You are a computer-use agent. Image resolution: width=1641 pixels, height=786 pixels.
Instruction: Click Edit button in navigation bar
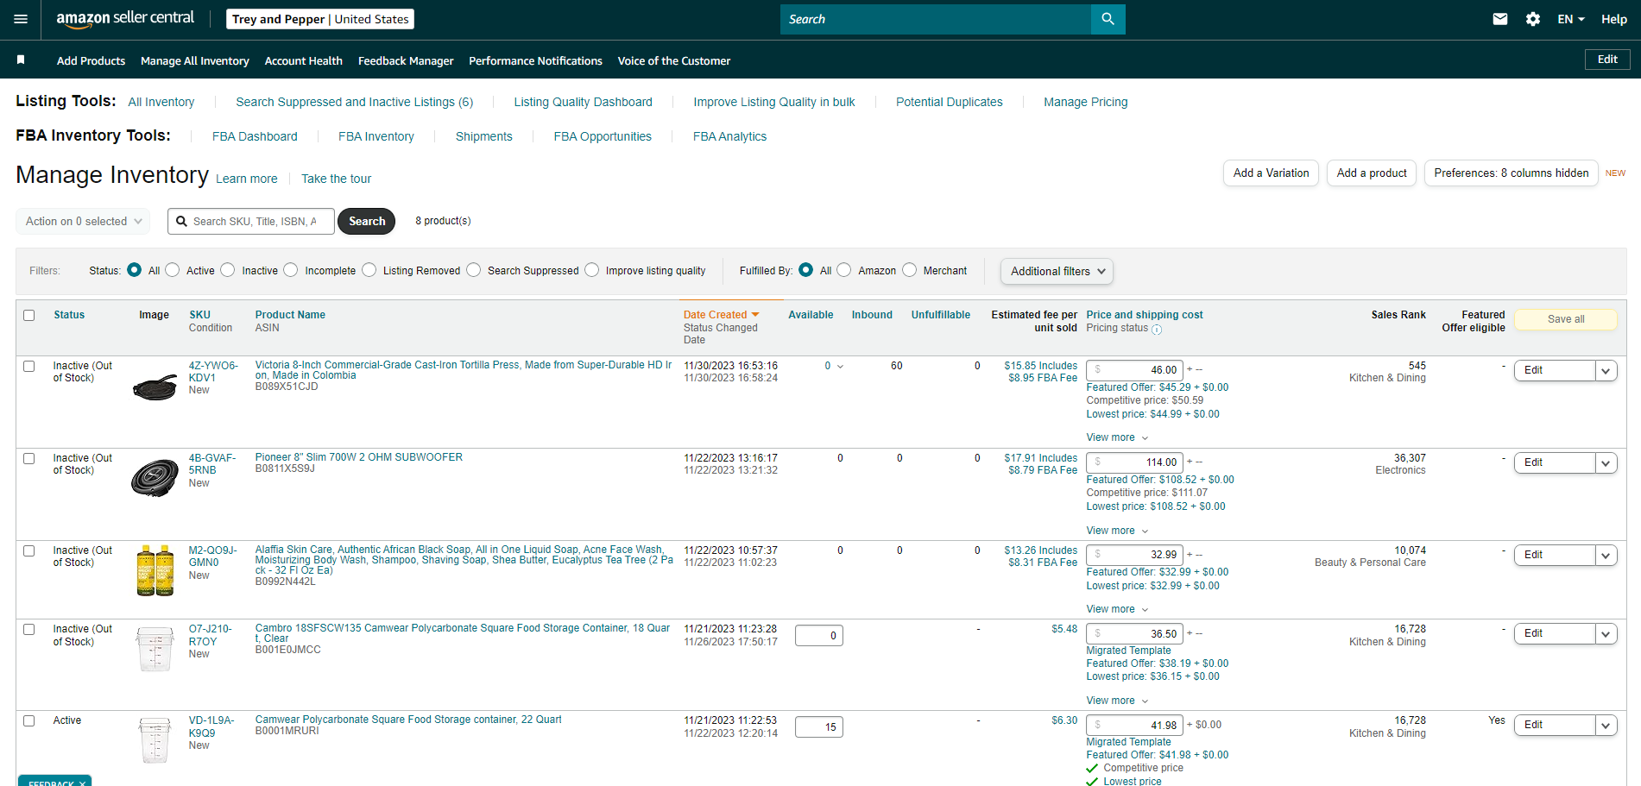1607,60
